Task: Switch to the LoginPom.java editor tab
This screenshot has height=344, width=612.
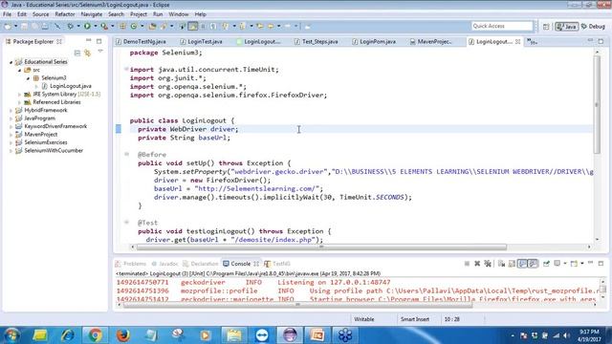Action: [x=374, y=41]
